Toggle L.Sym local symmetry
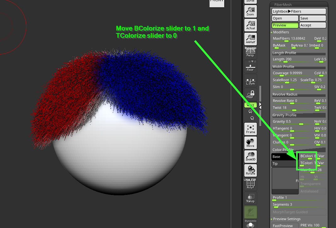Screen dimensions: 336x228 (x=251, y=81)
